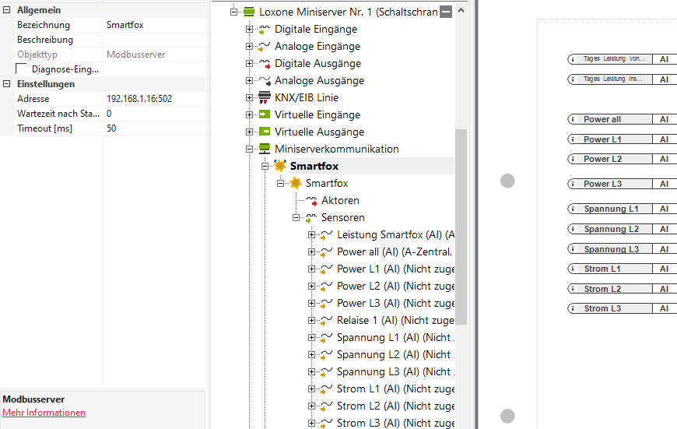This screenshot has height=429, width=677.
Task: Select Spannung L3 (AI) in the tree
Action: [x=396, y=372]
